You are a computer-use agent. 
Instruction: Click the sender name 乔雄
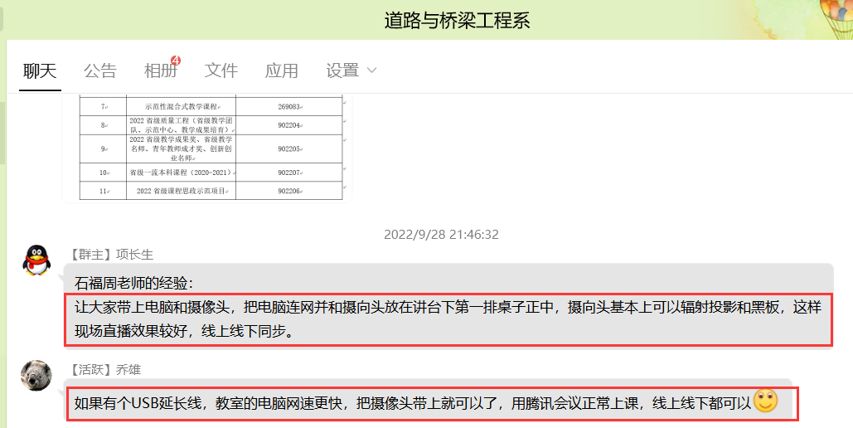coord(128,369)
